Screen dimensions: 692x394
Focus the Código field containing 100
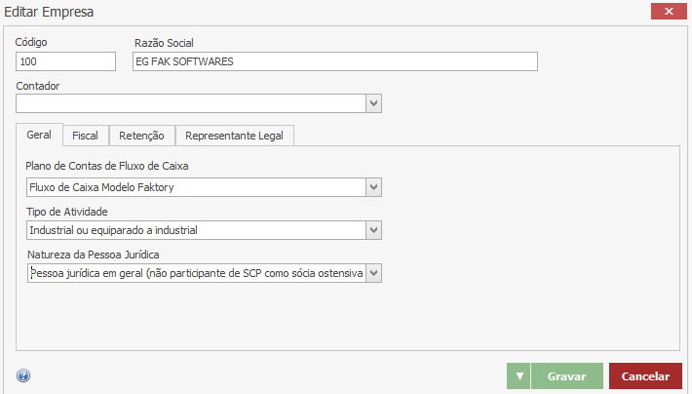pyautogui.click(x=66, y=61)
